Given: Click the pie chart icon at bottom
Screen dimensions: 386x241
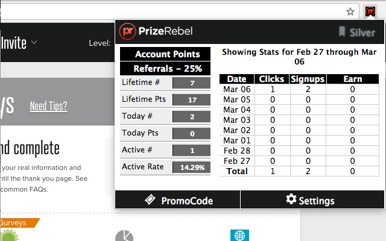Looking at the screenshot, I should tap(124, 236).
